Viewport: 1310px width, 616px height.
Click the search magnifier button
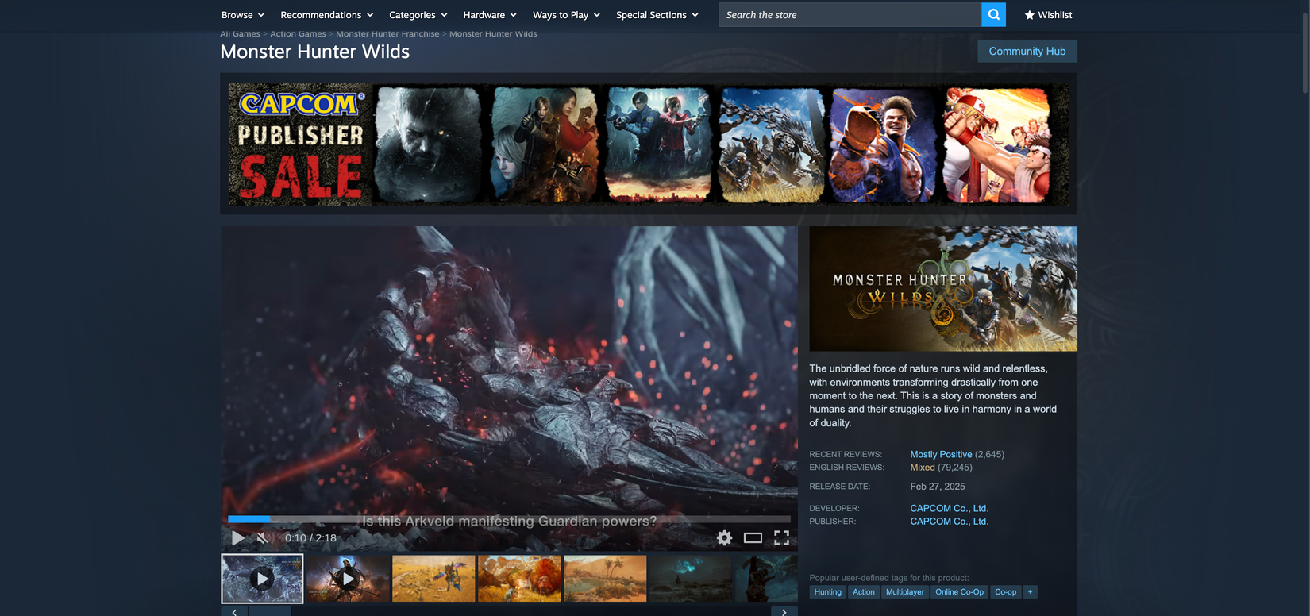(x=993, y=14)
